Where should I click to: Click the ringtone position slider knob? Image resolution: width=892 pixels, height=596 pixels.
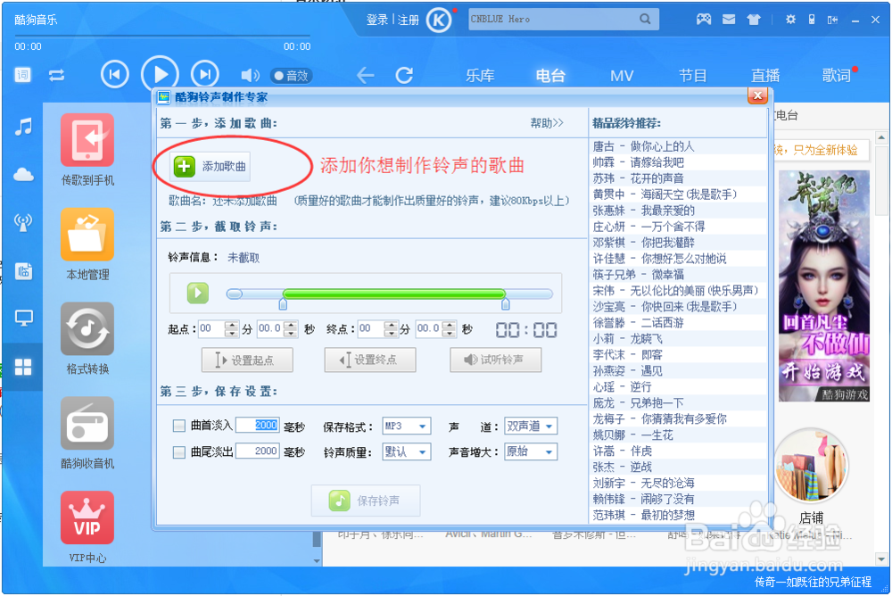(235, 294)
